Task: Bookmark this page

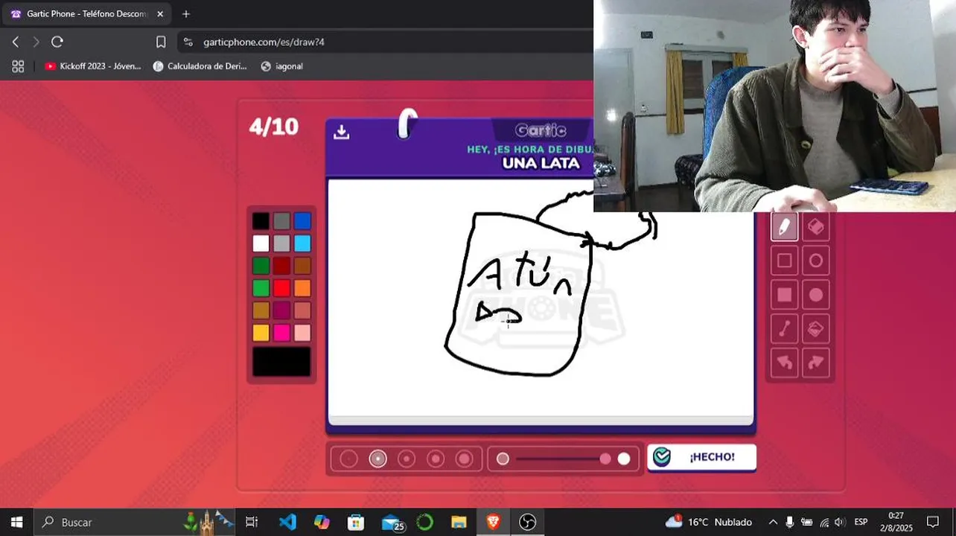Action: [x=161, y=42]
